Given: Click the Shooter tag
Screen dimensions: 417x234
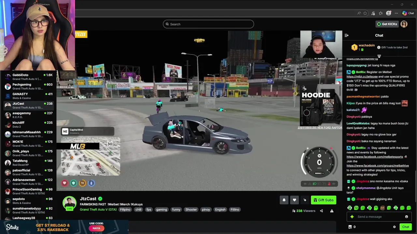Looking at the screenshot, I should (x=191, y=210).
